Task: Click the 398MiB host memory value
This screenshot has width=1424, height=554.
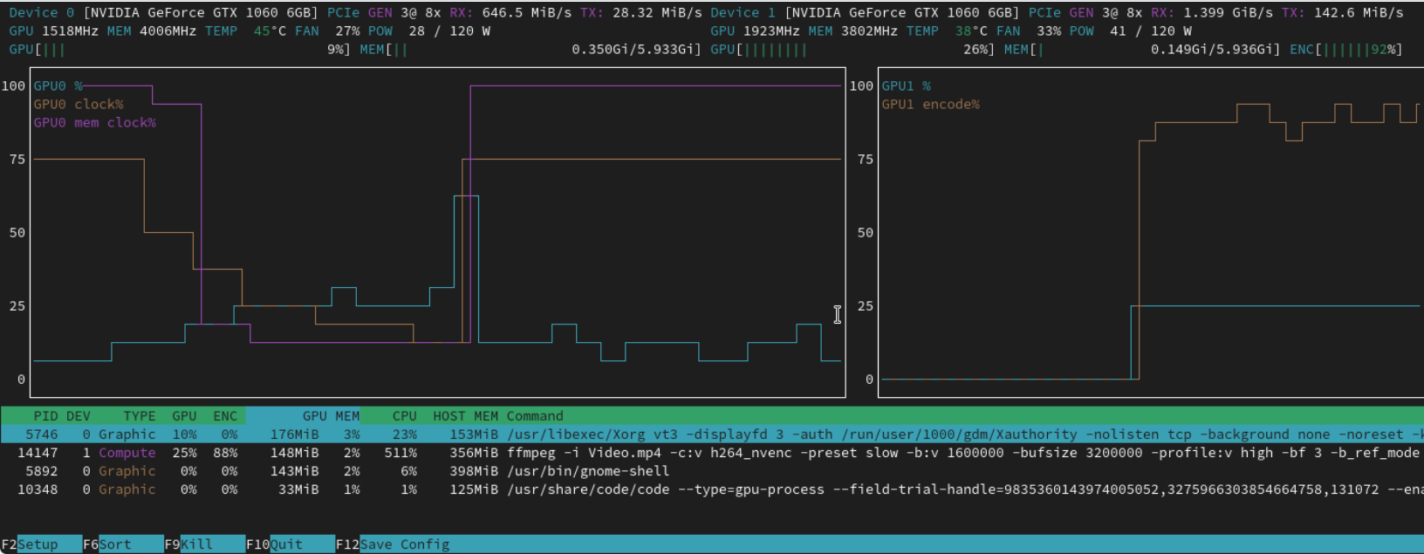Action: pos(474,471)
